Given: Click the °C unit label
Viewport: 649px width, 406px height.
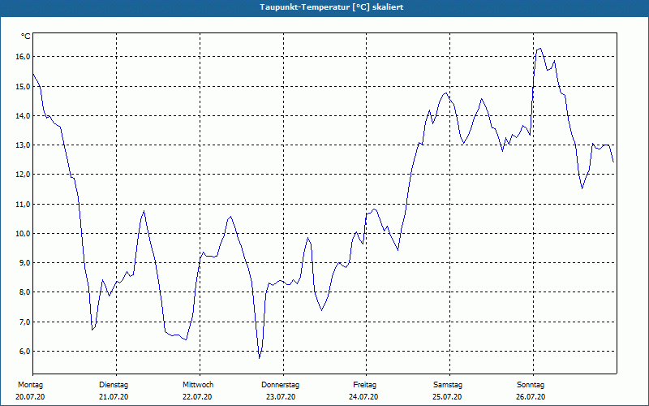Looking at the screenshot, I should (x=26, y=37).
